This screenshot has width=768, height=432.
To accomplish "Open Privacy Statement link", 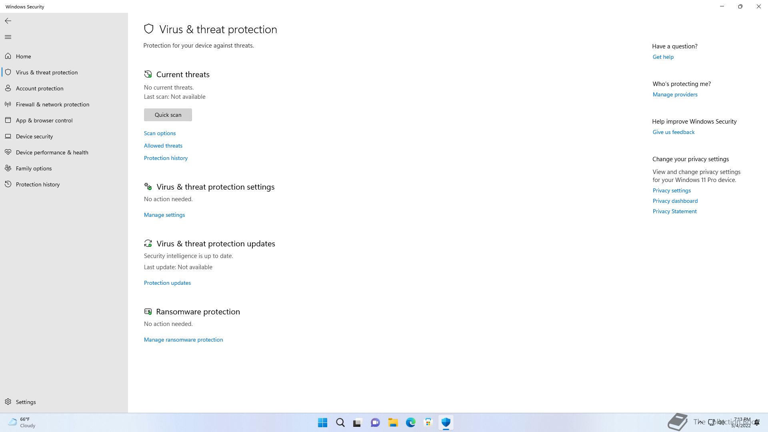I will (x=674, y=211).
